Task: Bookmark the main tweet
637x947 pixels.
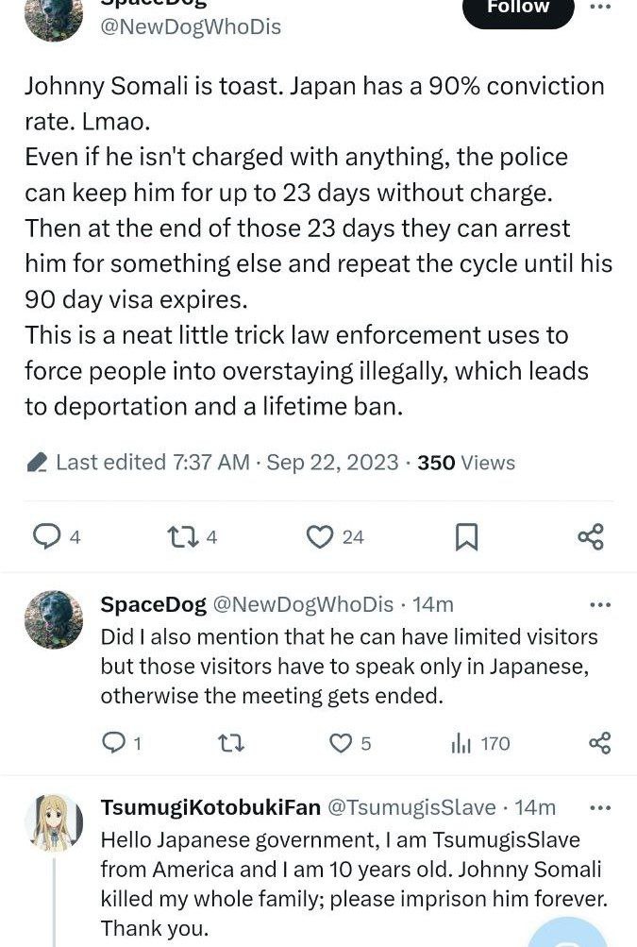Action: point(466,537)
